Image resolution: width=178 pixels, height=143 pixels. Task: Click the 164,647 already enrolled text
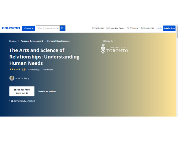[22, 101]
